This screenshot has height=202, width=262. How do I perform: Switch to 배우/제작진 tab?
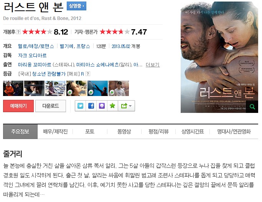point(55,132)
